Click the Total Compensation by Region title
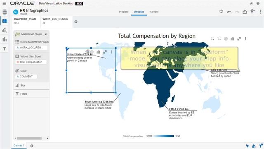The width and height of the screenshot is (264, 149). 157,36
